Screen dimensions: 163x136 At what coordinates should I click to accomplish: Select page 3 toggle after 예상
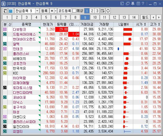(x=97, y=11)
